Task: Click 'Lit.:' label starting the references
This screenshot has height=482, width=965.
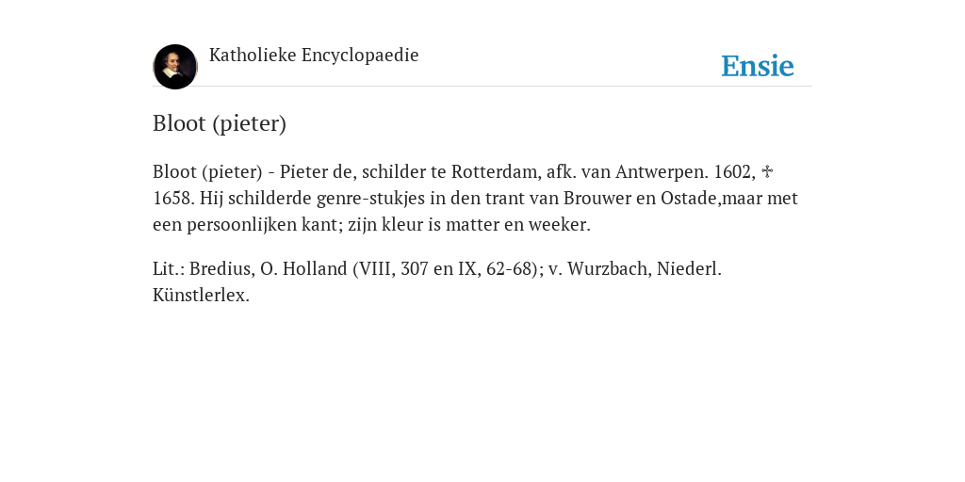Action: (x=169, y=268)
